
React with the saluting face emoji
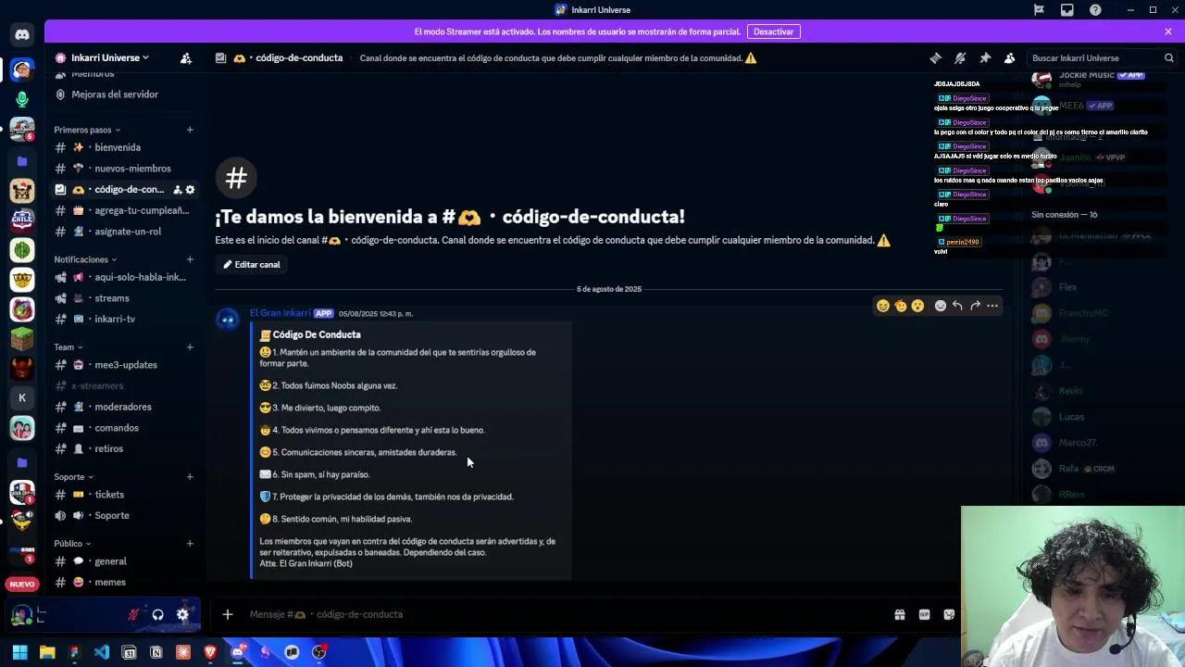[900, 306]
